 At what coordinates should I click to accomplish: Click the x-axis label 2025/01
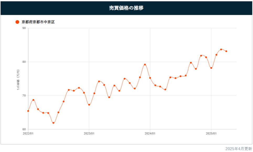211,133
